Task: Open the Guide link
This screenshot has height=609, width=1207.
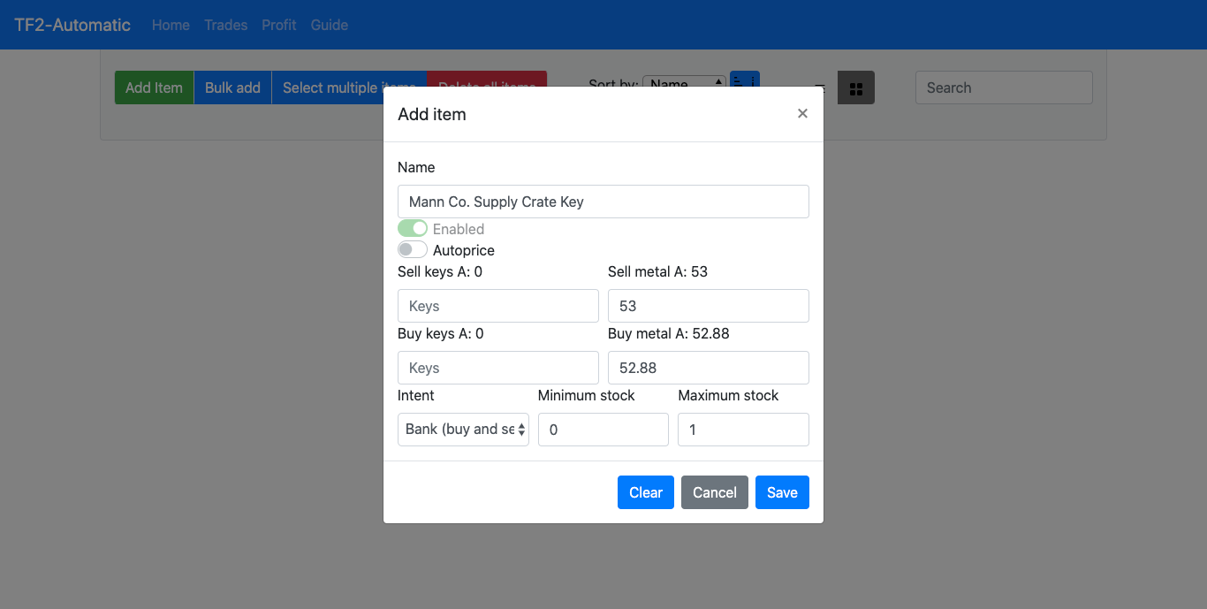Action: pos(329,25)
